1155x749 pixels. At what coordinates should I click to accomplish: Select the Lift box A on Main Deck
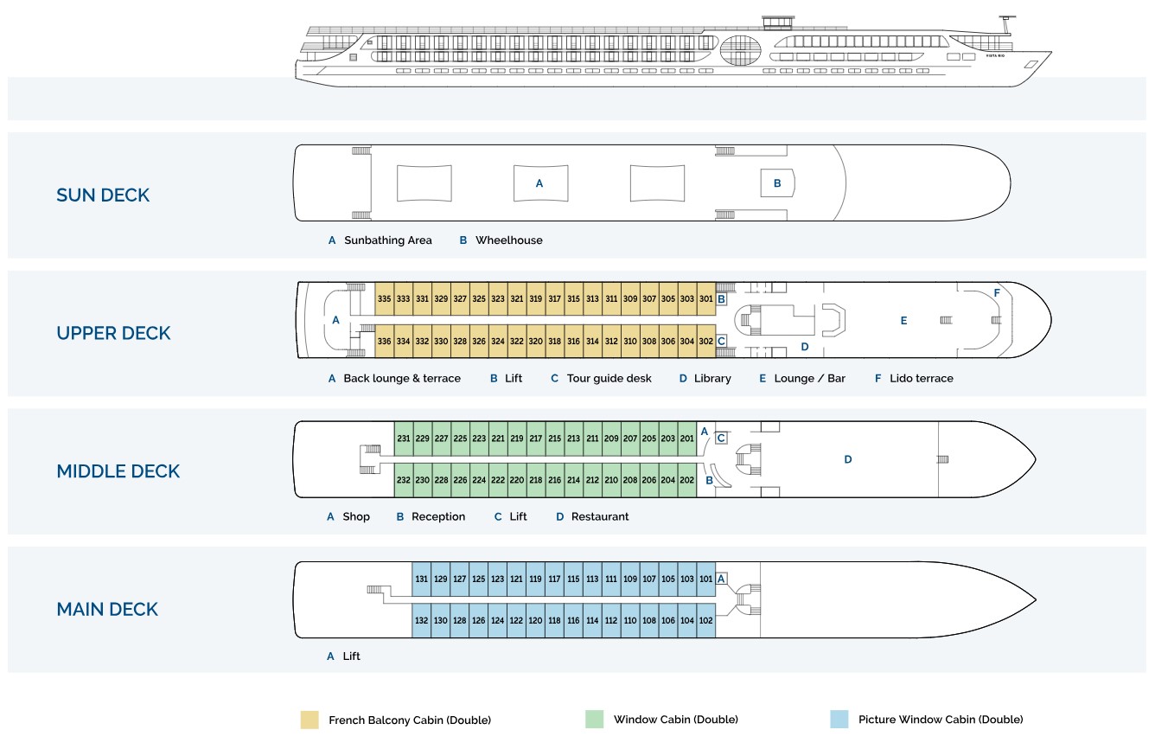click(x=721, y=579)
